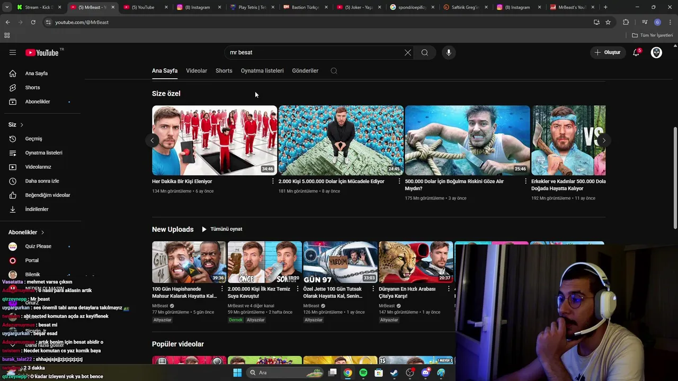Play 'Dünyanın En Hızlı Arabası' thumbnail
Image resolution: width=678 pixels, height=381 pixels.
[416, 262]
